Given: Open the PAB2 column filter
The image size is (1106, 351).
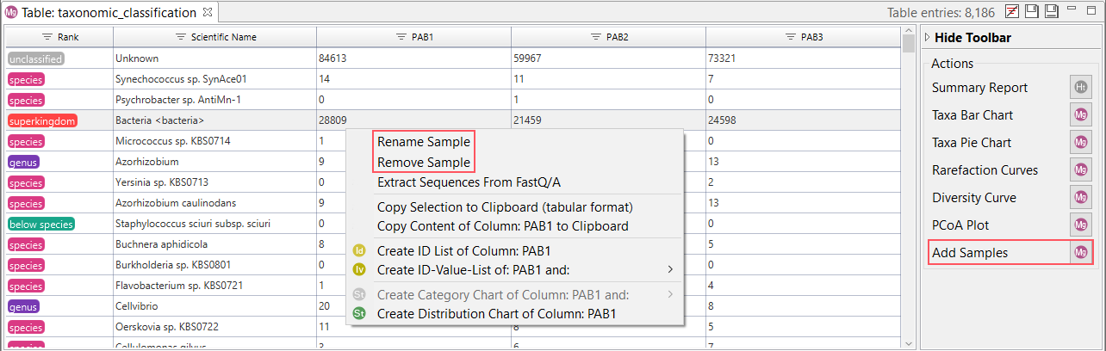Looking at the screenshot, I should [x=597, y=38].
